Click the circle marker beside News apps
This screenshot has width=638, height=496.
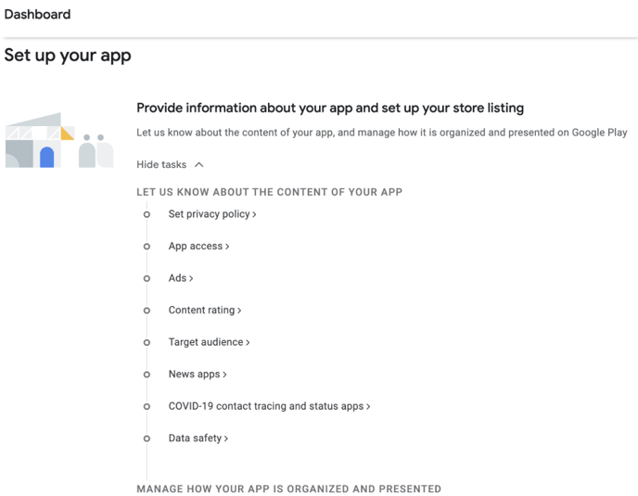147,375
